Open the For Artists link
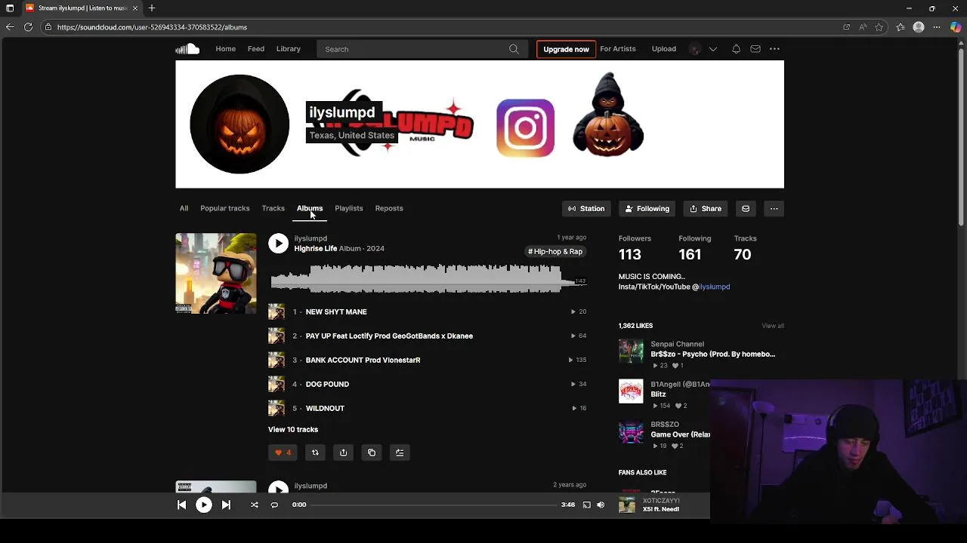 click(618, 49)
